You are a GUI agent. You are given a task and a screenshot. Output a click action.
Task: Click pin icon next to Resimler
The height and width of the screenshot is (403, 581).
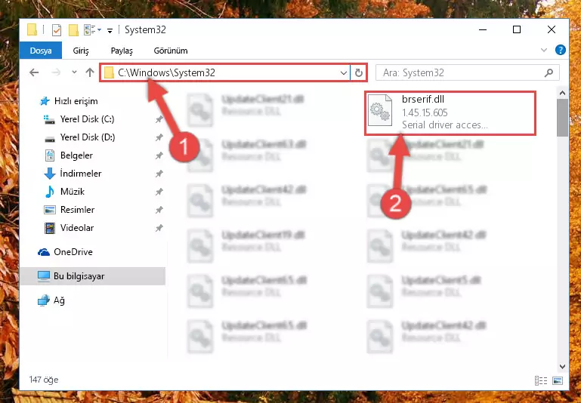159,210
